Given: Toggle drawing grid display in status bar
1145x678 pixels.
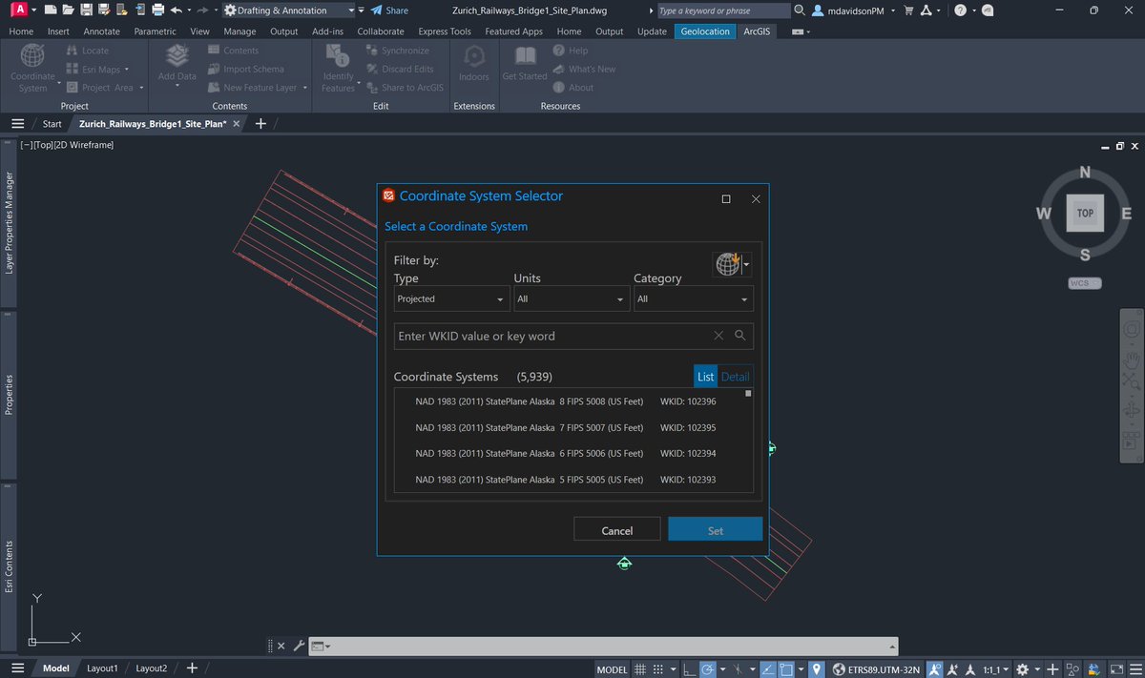Looking at the screenshot, I should coord(641,669).
